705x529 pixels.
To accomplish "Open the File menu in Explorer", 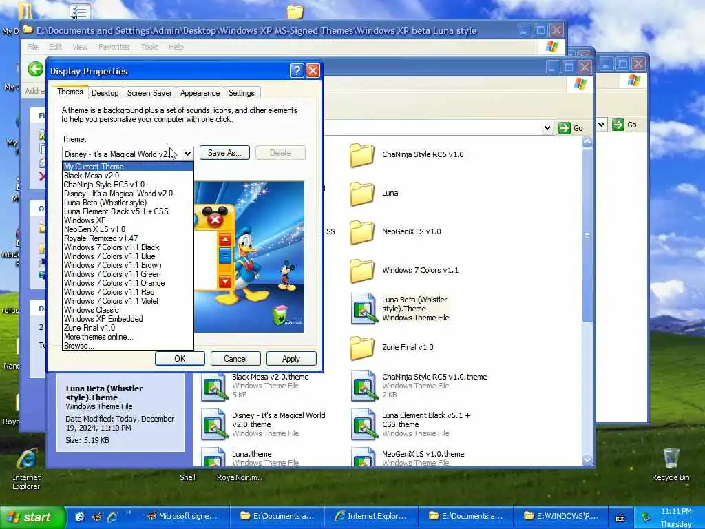I will (x=32, y=47).
